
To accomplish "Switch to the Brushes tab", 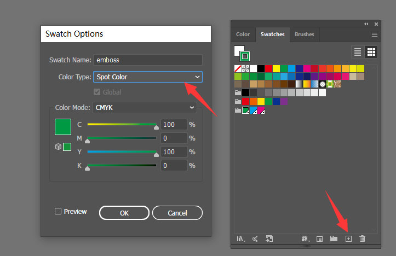I will pos(305,34).
